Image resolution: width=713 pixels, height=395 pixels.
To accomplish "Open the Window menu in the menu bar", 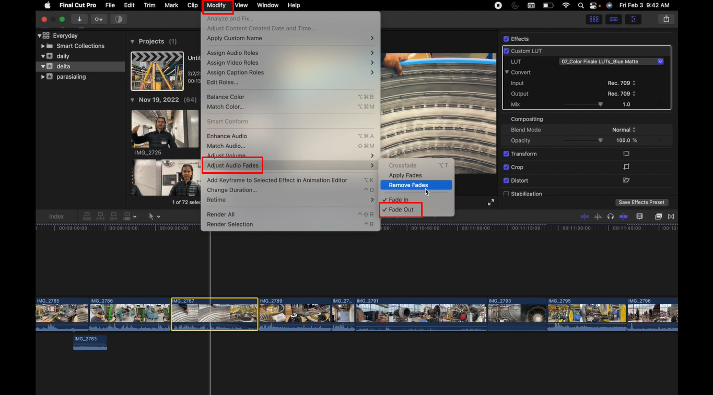I will point(267,5).
